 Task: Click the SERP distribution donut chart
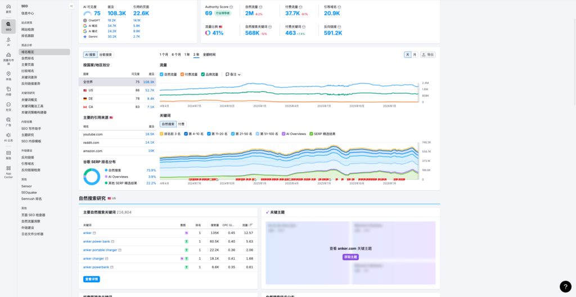click(x=92, y=177)
